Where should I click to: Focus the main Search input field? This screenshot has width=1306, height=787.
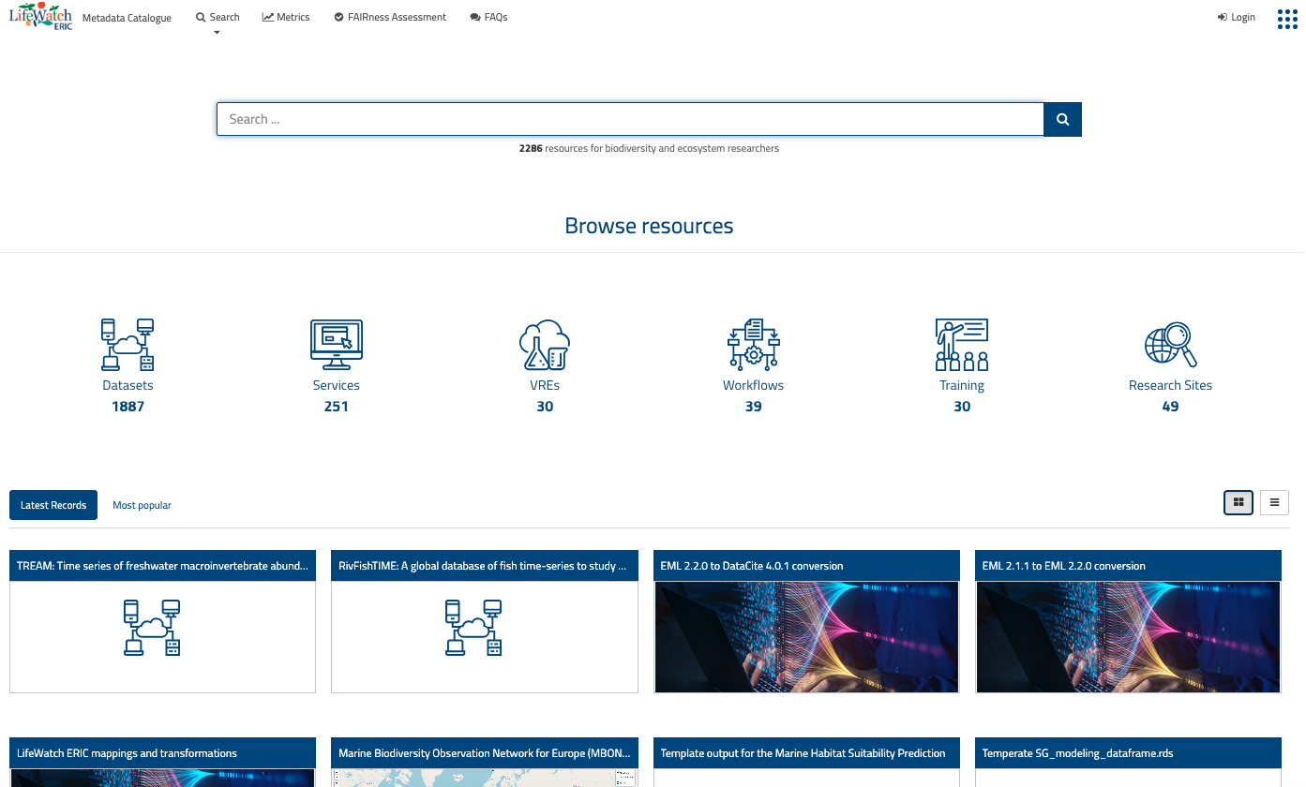click(630, 119)
